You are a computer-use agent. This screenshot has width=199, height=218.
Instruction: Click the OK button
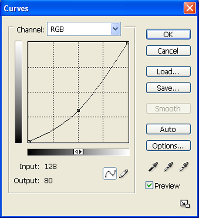[168, 34]
